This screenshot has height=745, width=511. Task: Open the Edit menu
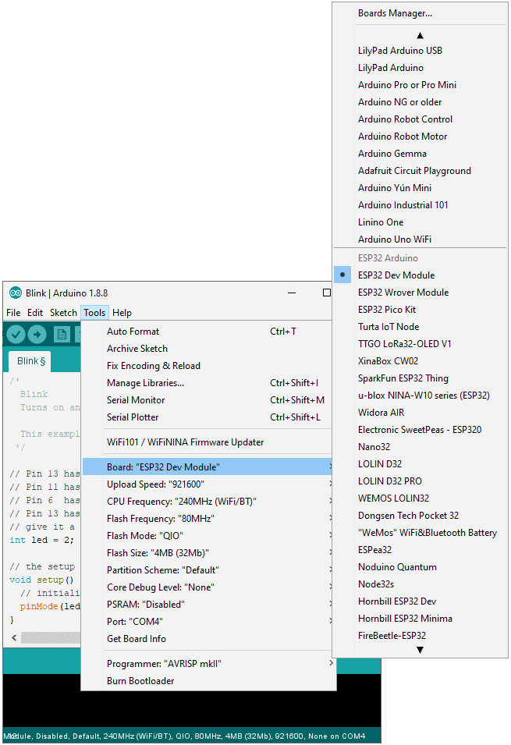[x=35, y=313]
